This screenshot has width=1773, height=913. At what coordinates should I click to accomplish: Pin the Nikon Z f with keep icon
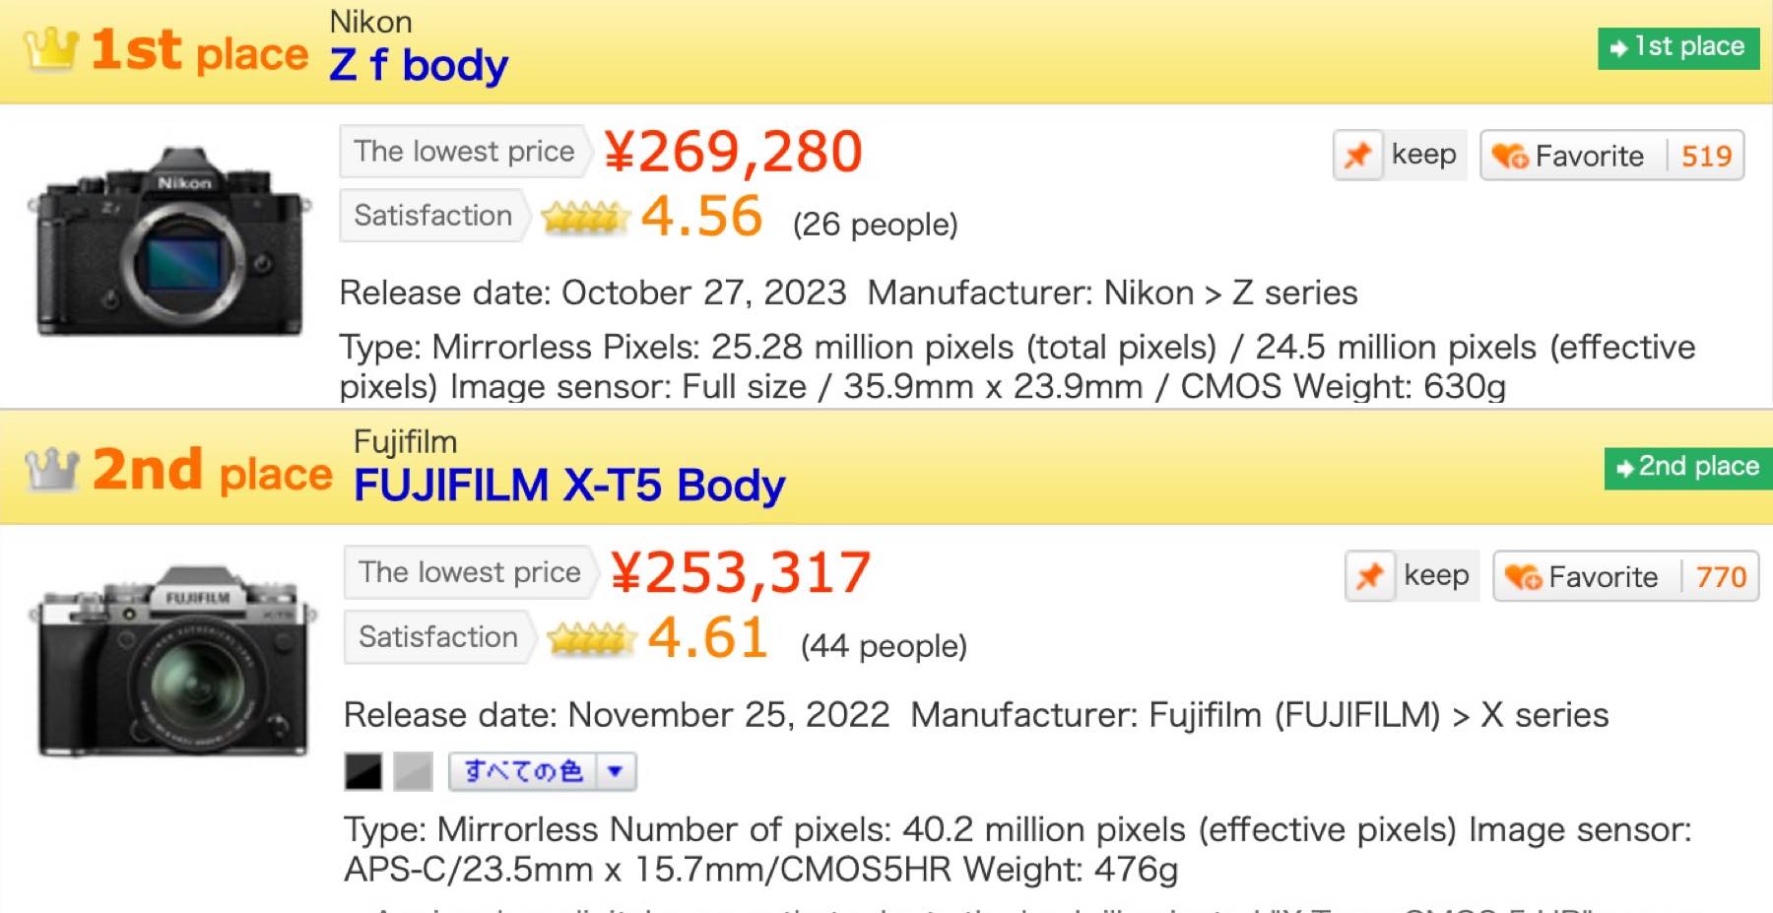point(1358,156)
